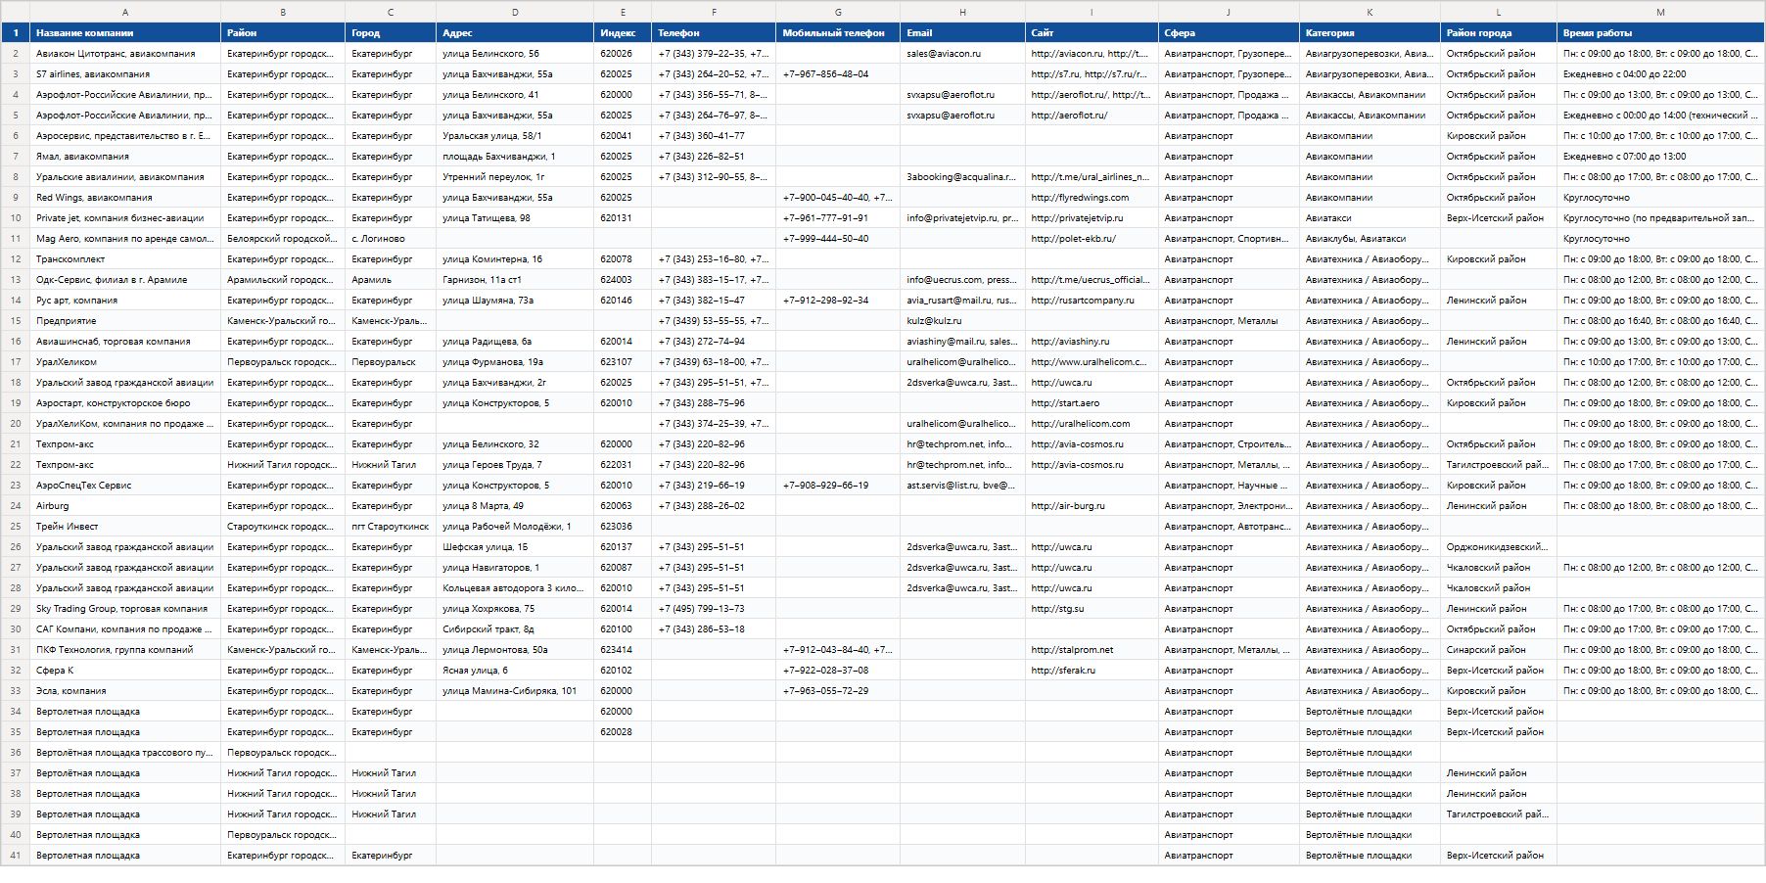Select address 'улица 8 Марта, 49'

[515, 506]
